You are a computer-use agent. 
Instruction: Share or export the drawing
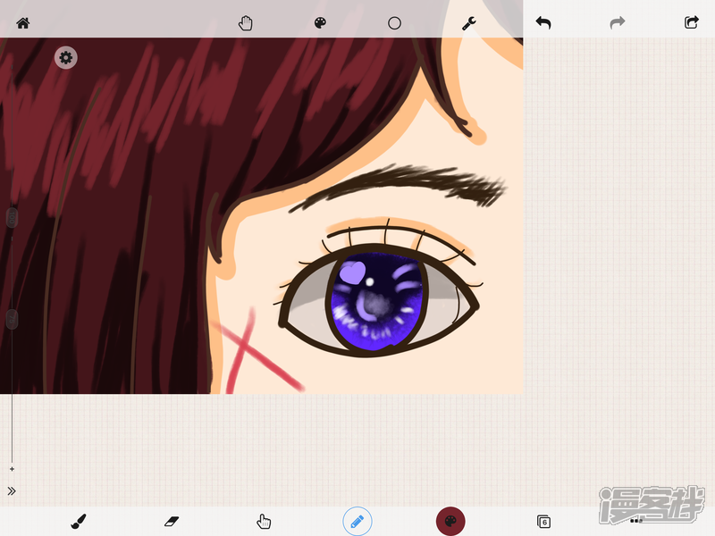pyautogui.click(x=691, y=23)
